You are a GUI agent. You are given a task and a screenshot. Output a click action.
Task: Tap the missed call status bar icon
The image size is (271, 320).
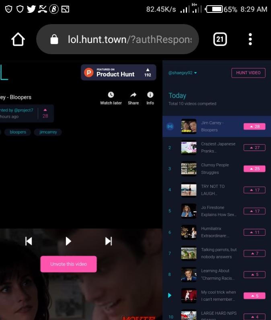click(x=43, y=9)
